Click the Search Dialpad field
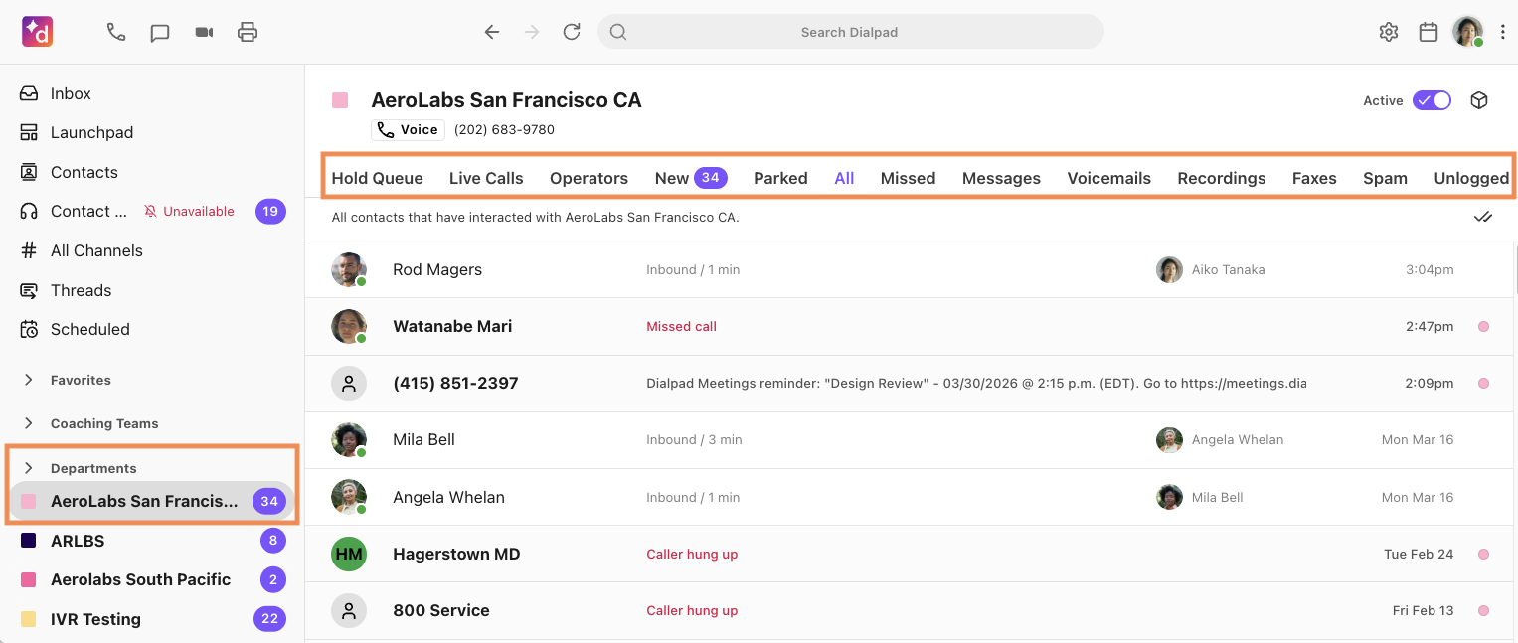This screenshot has height=643, width=1518. click(849, 32)
